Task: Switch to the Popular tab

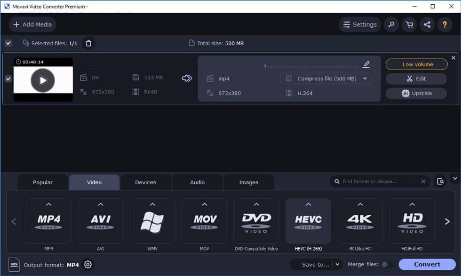Action: 43,182
